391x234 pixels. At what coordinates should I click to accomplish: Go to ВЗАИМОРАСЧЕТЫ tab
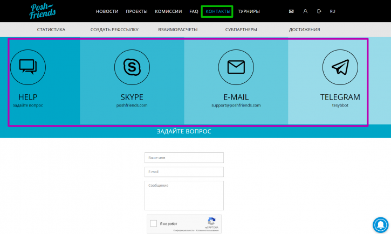pyautogui.click(x=178, y=30)
